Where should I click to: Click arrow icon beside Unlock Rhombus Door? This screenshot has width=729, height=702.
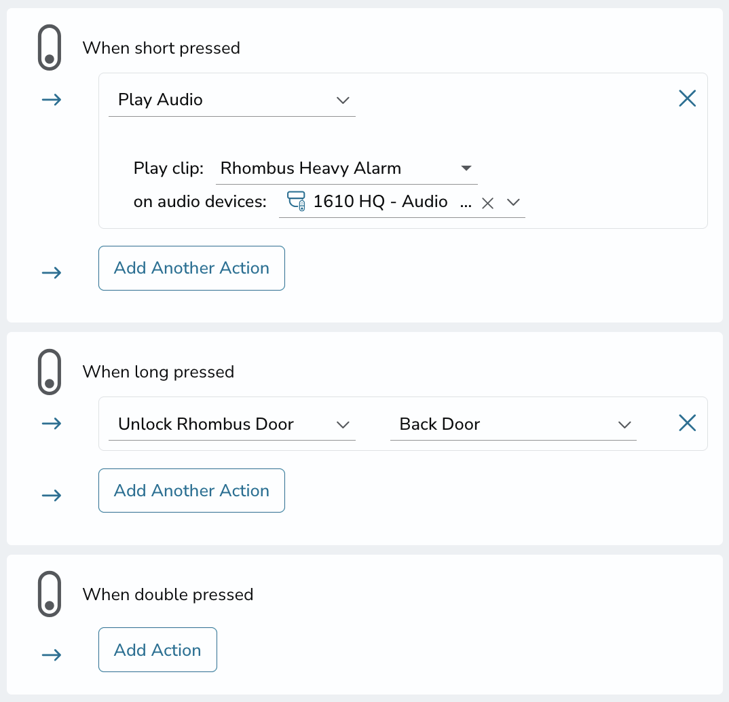pos(52,424)
